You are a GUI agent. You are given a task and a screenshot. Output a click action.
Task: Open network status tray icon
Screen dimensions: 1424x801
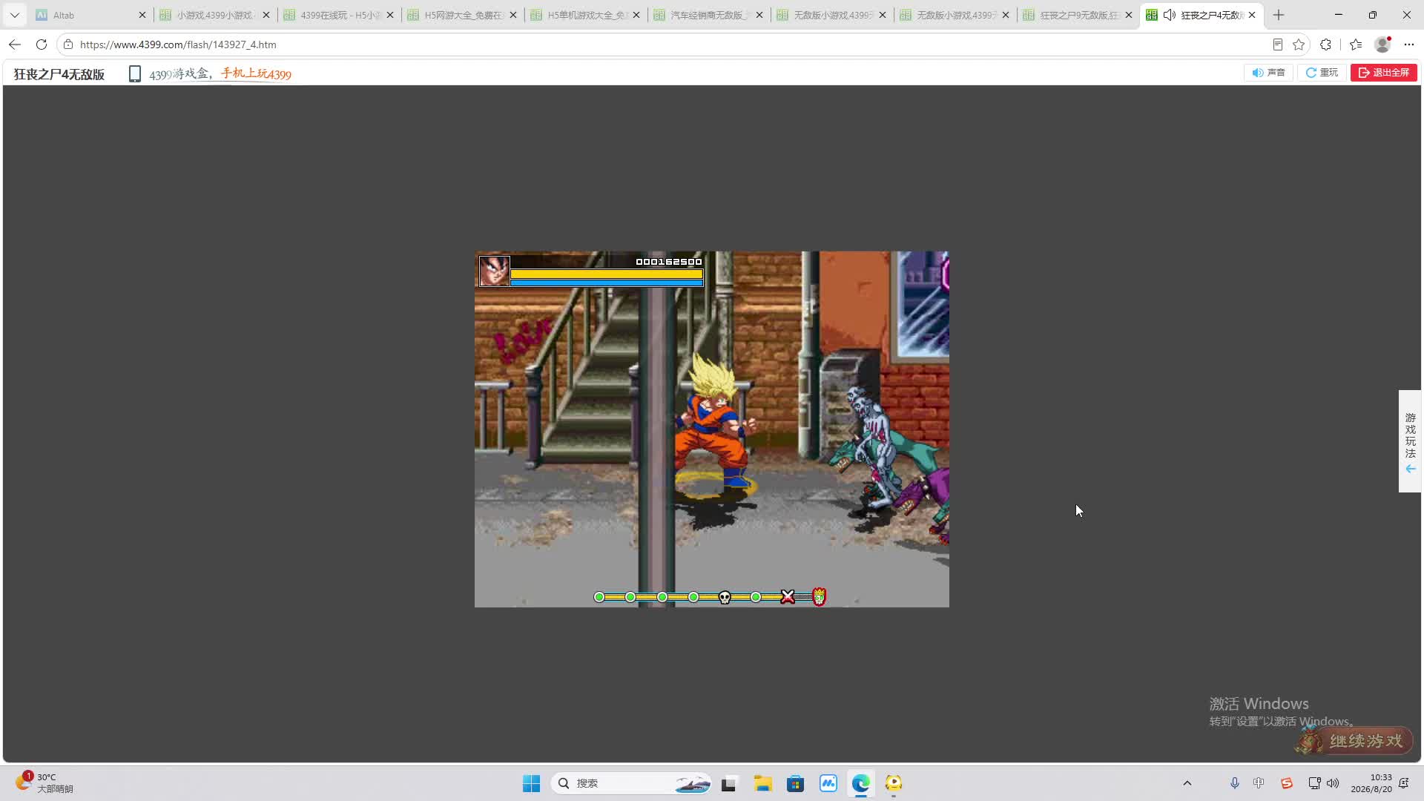[x=1314, y=783]
